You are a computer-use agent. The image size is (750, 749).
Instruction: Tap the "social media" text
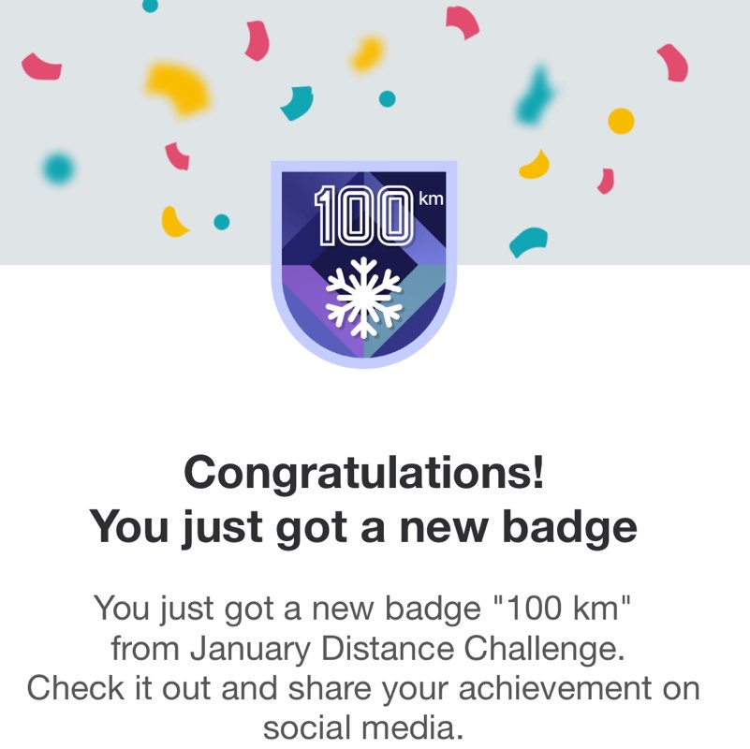tap(363, 726)
